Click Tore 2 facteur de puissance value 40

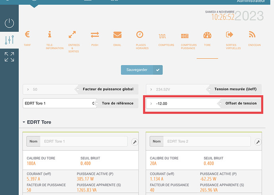(152, 190)
